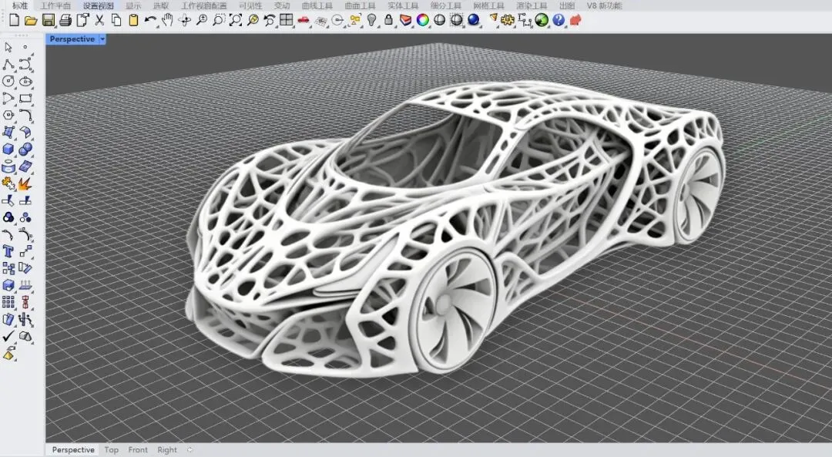Click the front wheel of the car model

(x=453, y=310)
